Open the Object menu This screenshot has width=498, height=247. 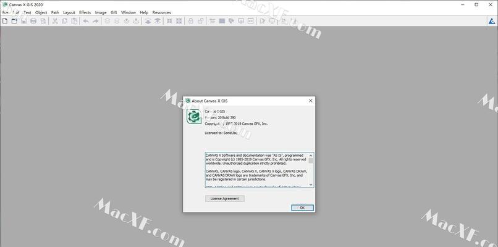tap(41, 12)
